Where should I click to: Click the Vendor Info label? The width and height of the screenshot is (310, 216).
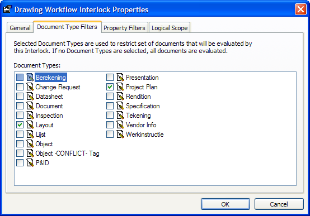[x=141, y=124]
